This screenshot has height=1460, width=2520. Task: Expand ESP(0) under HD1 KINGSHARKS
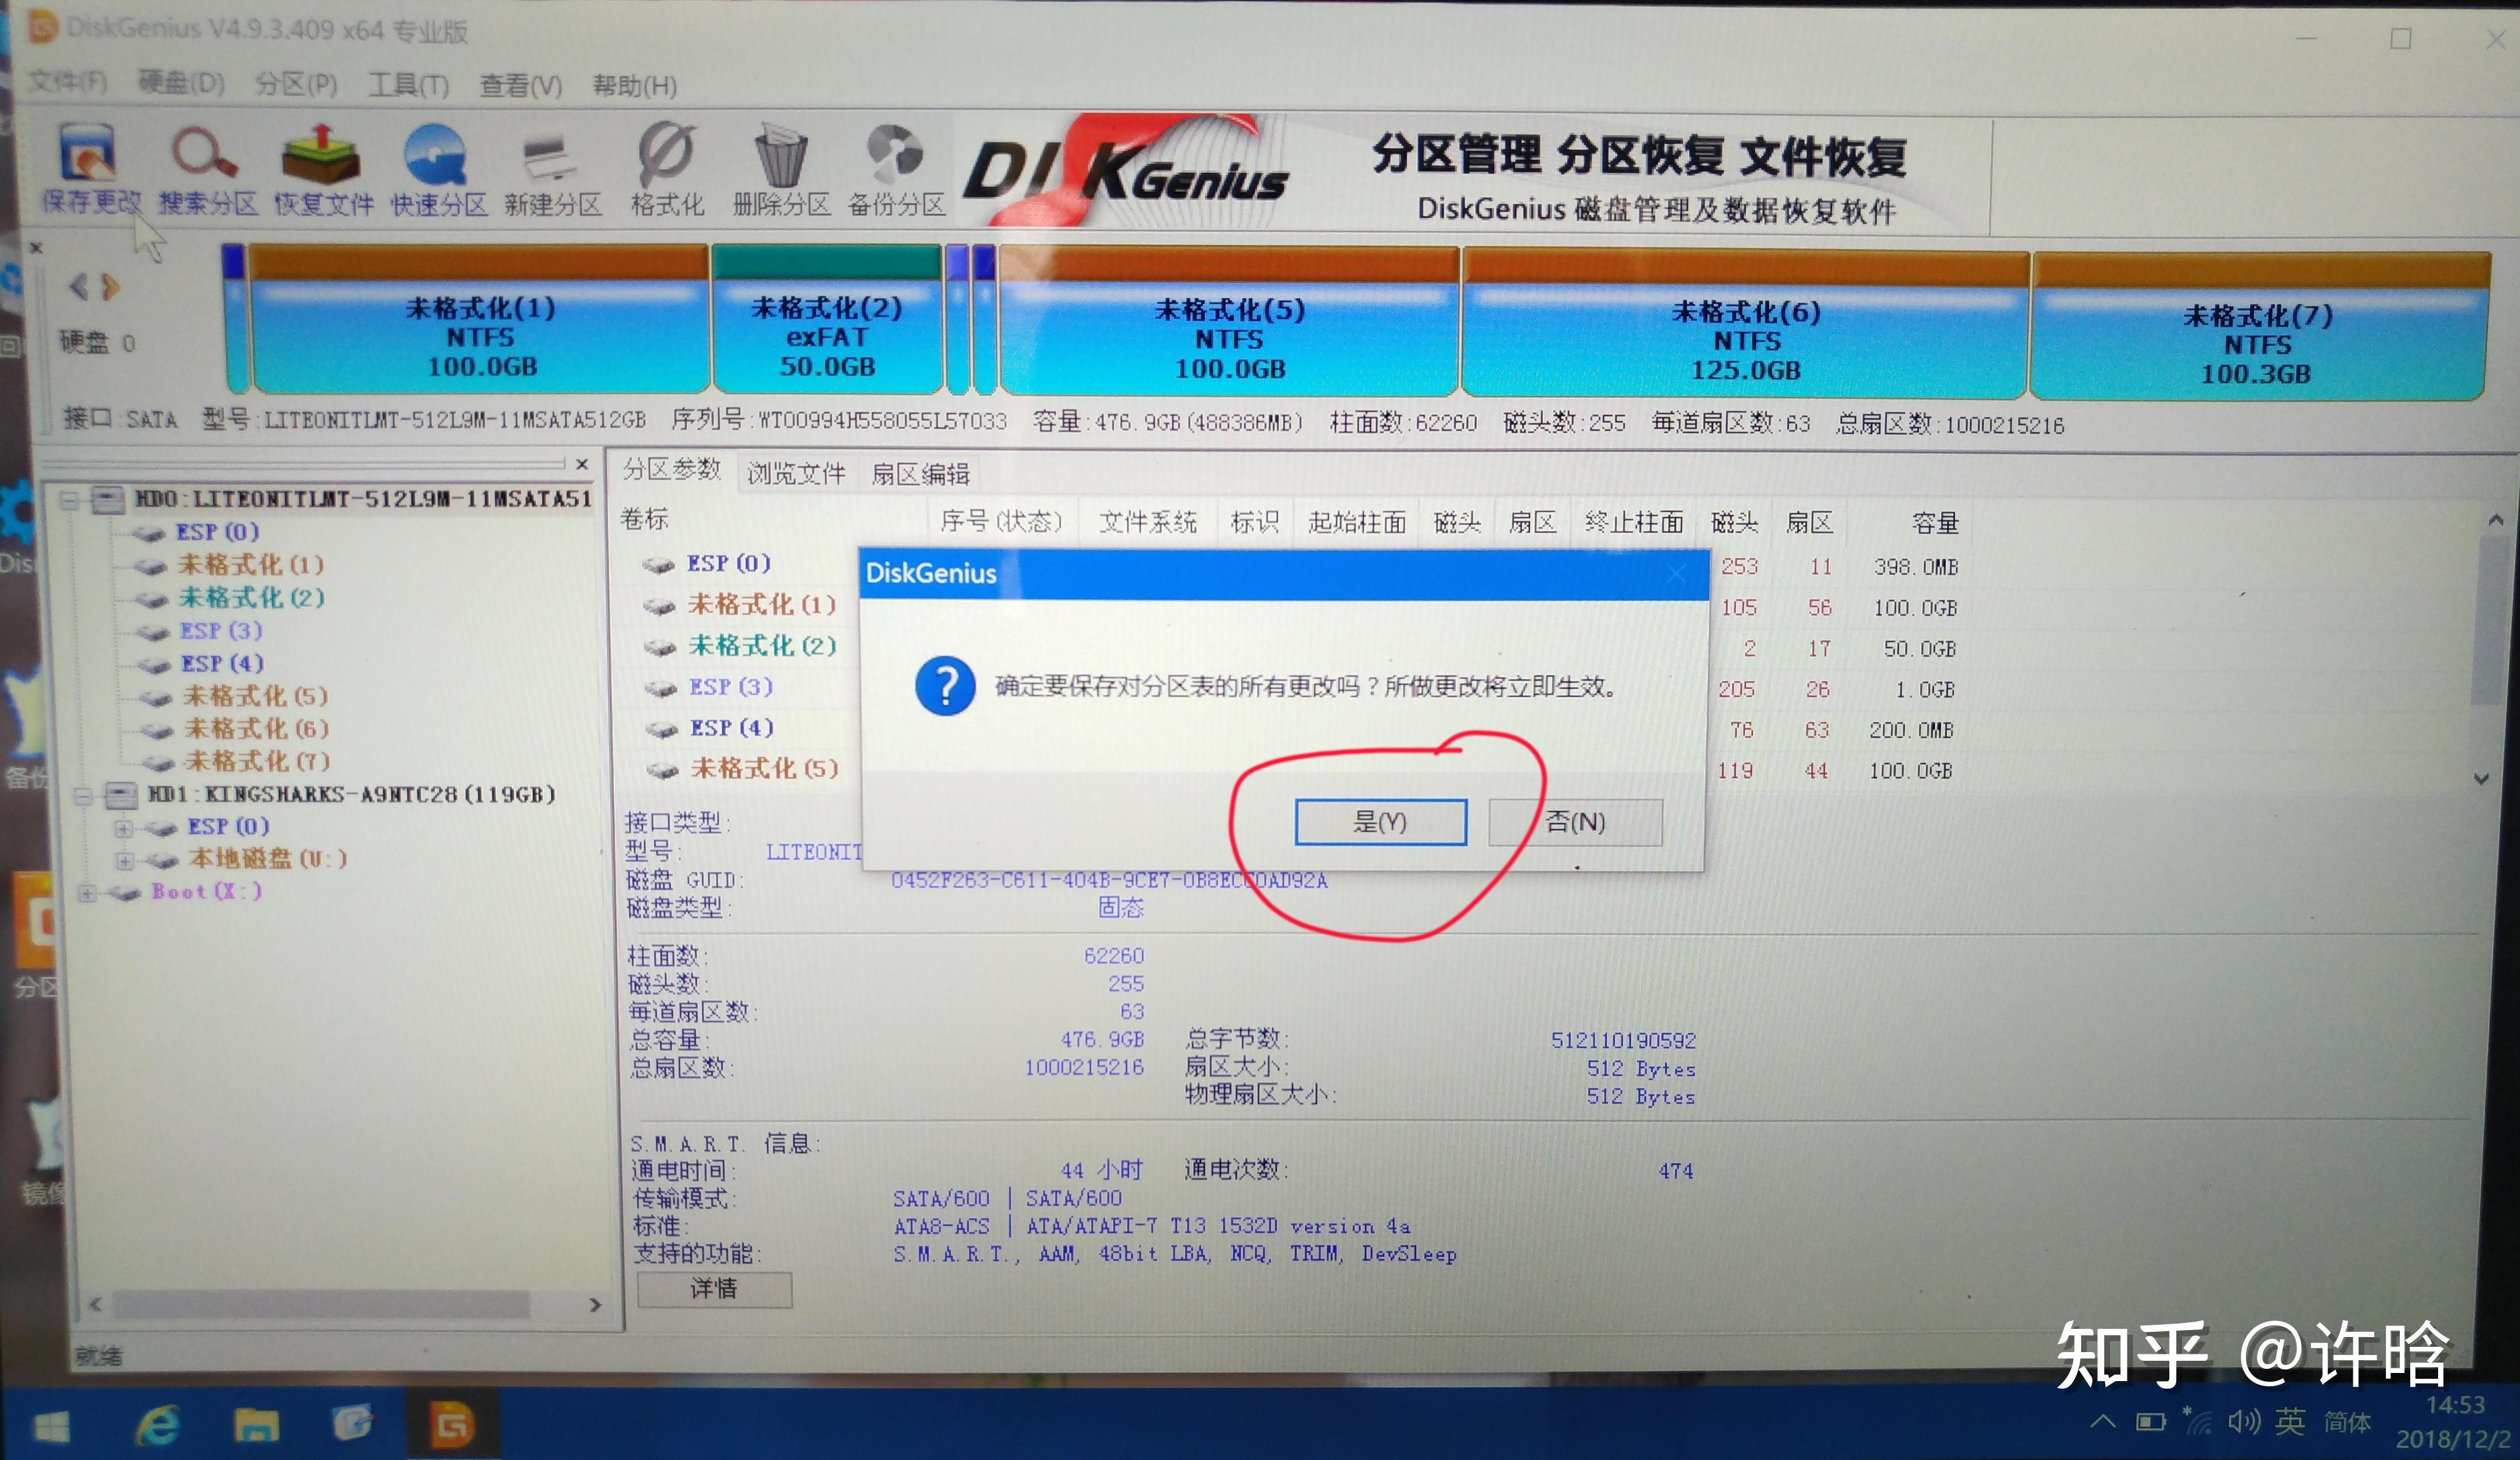tap(123, 829)
